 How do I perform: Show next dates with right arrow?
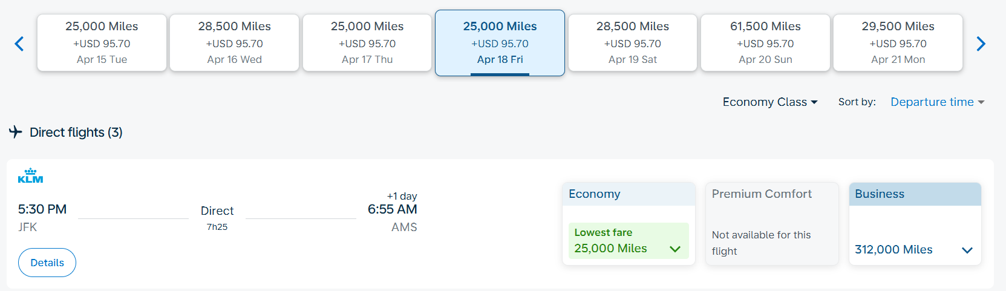(981, 44)
